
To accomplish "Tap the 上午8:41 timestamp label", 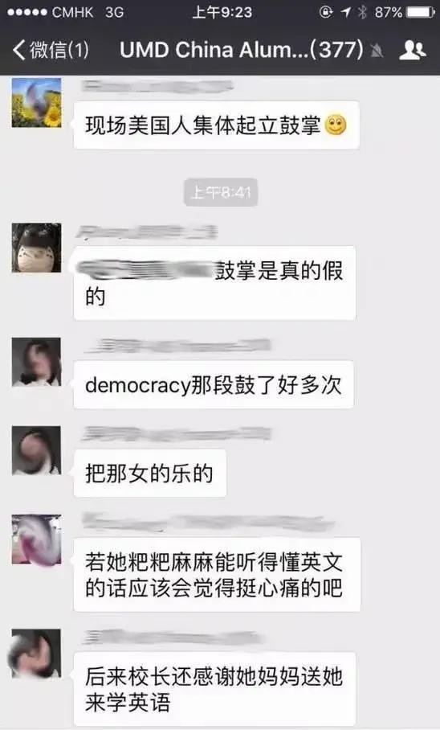I will pos(221,192).
